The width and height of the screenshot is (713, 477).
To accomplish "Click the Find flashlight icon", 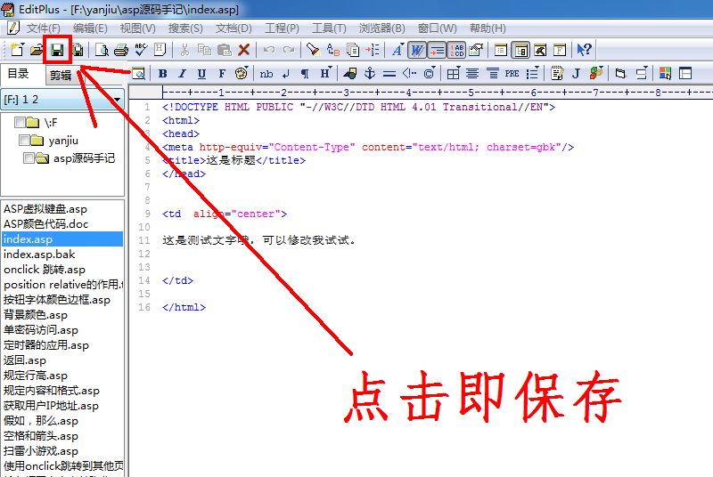I will coord(313,50).
